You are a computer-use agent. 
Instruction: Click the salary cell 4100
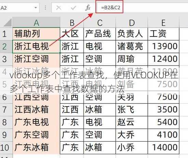(x=163, y=135)
